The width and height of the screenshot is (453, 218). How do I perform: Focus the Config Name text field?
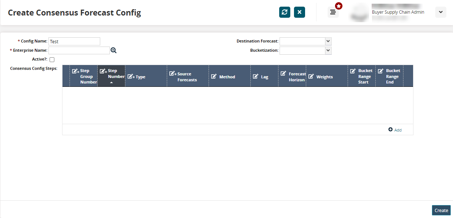(74, 41)
